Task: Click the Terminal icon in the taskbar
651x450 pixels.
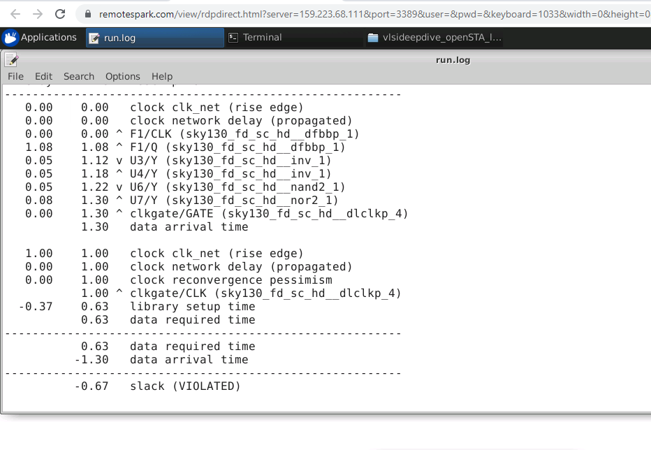Action: click(x=233, y=37)
